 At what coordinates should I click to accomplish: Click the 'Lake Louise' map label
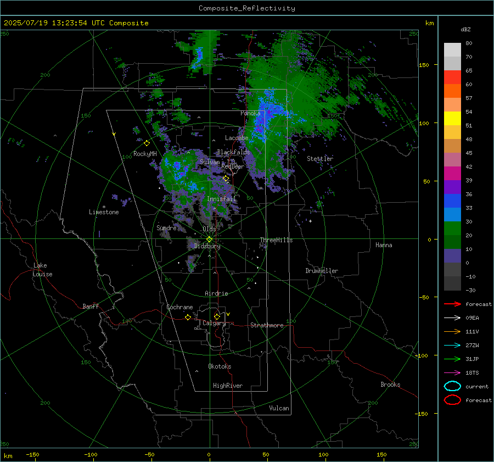click(42, 270)
